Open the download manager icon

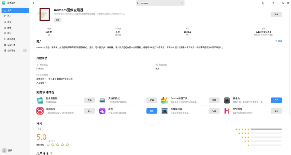263,3
